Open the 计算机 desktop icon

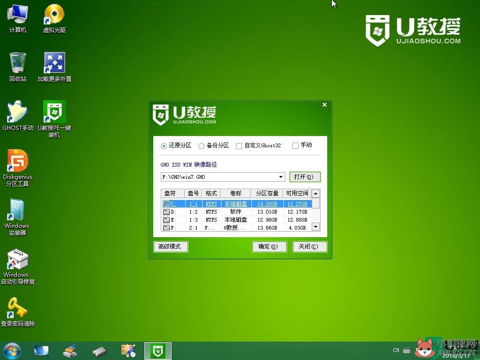[x=18, y=18]
